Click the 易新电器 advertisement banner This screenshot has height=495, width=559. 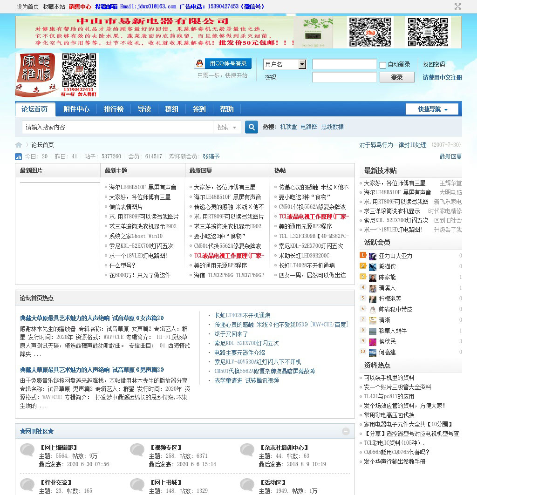pos(239,32)
